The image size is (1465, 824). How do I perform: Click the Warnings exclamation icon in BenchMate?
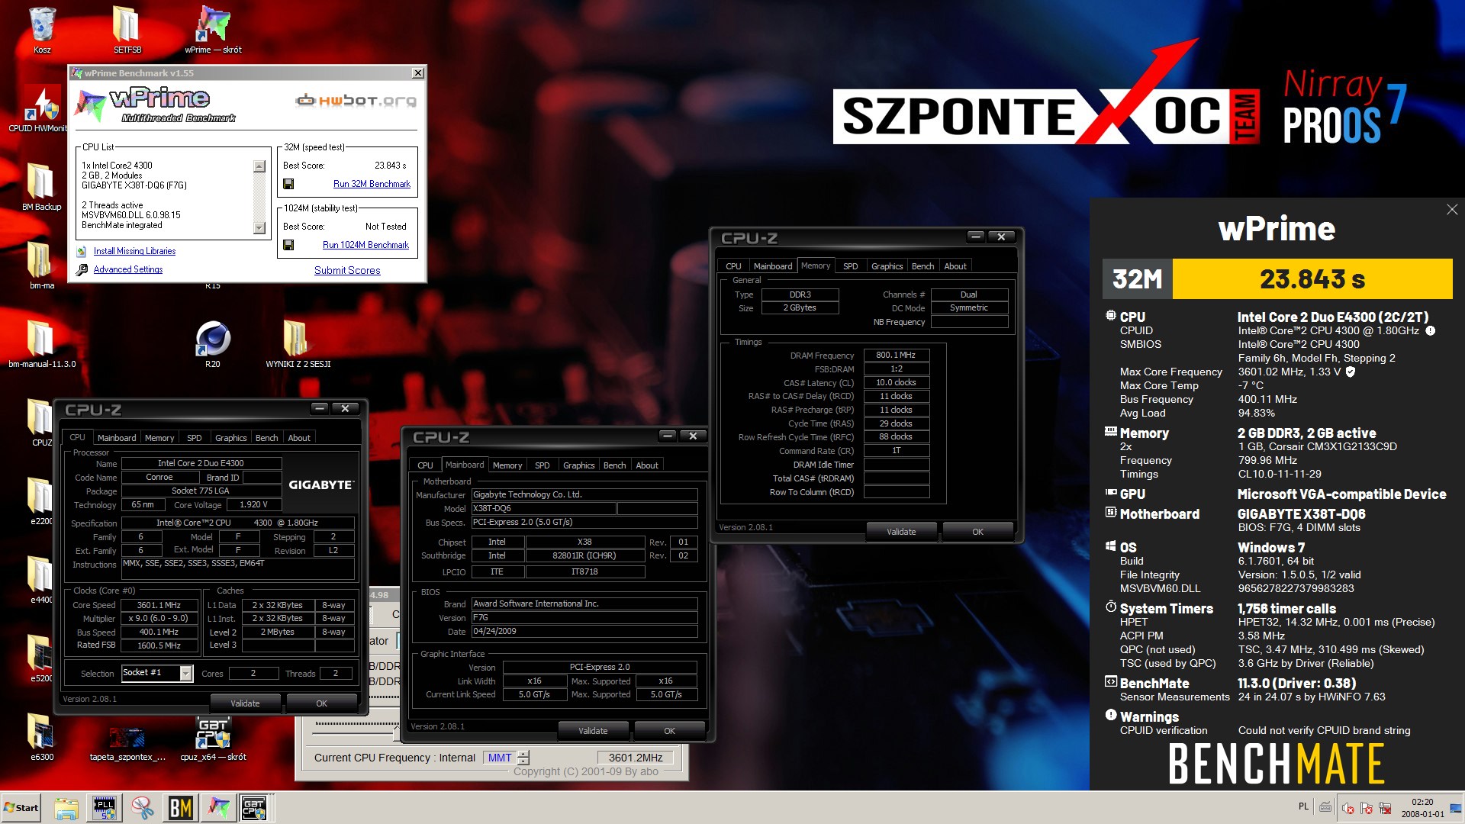click(x=1111, y=715)
